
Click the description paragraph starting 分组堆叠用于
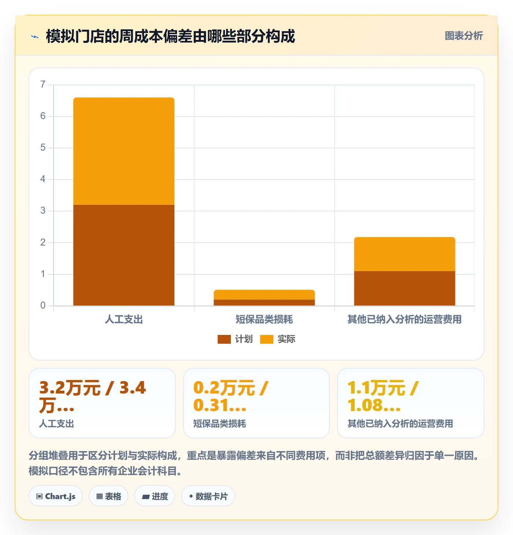[x=254, y=463]
